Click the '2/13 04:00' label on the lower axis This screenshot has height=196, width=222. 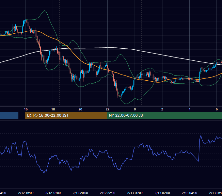pos(189,193)
